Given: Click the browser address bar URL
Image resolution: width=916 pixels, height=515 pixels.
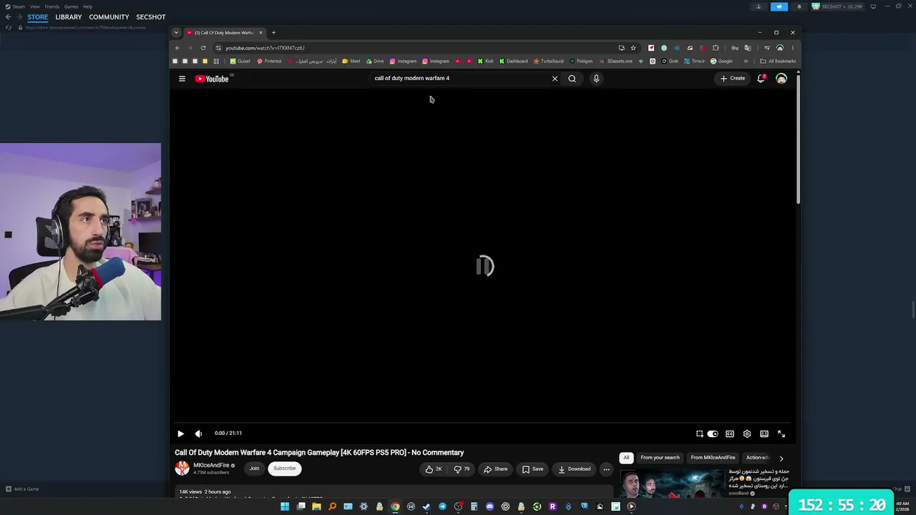Looking at the screenshot, I should pyautogui.click(x=265, y=48).
